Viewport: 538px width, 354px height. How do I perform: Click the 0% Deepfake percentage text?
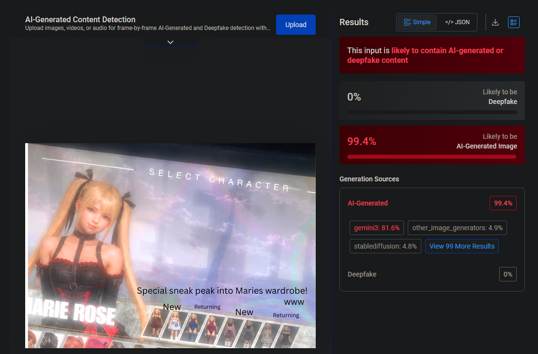coord(354,97)
